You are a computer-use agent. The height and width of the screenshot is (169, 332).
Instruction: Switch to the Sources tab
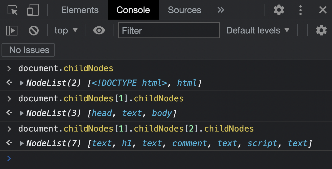pos(184,10)
